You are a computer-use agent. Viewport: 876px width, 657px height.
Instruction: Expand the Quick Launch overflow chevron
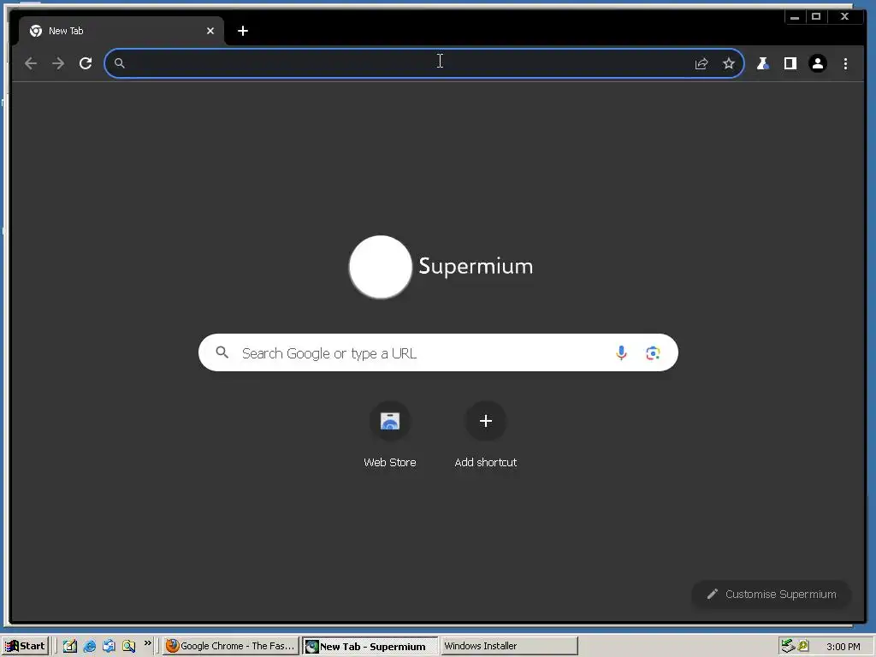coord(147,643)
